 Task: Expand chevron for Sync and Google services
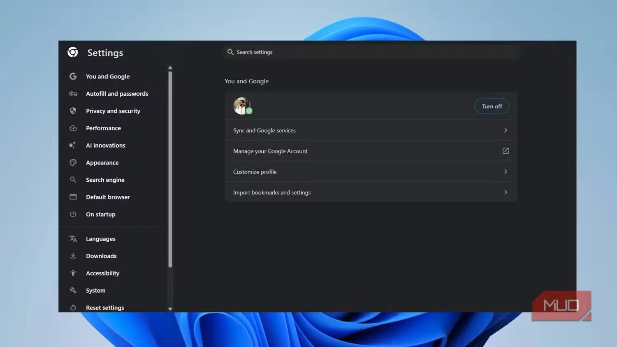(x=506, y=130)
